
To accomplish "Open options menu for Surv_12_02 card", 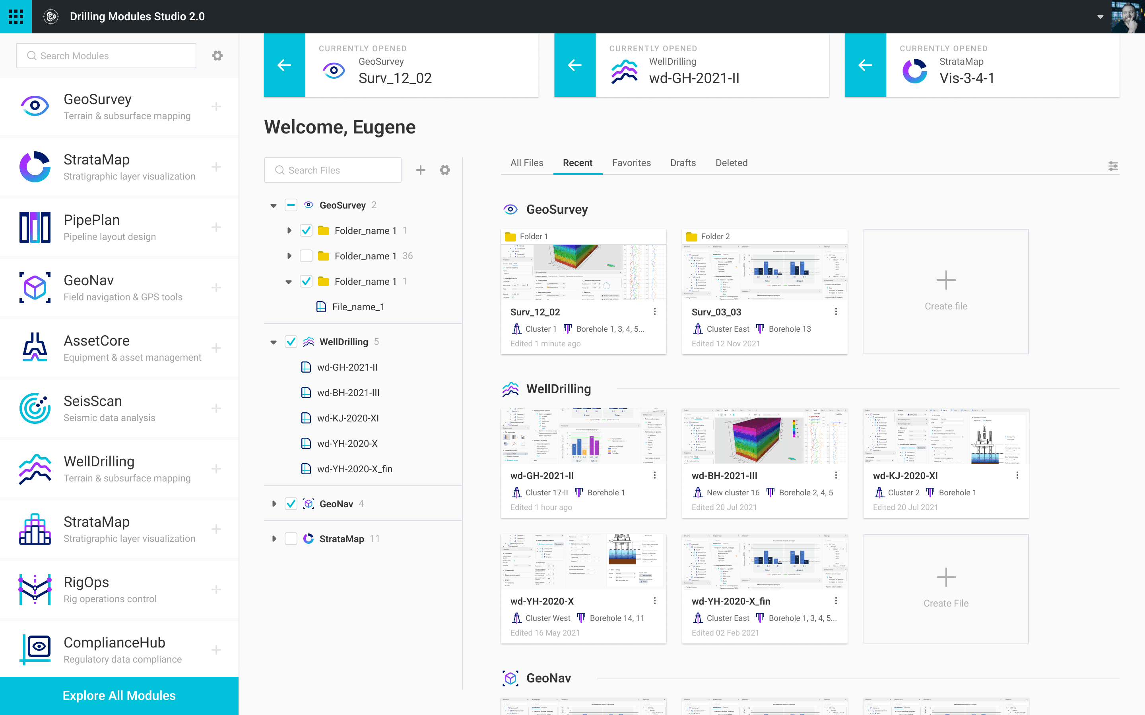I will click(x=655, y=312).
